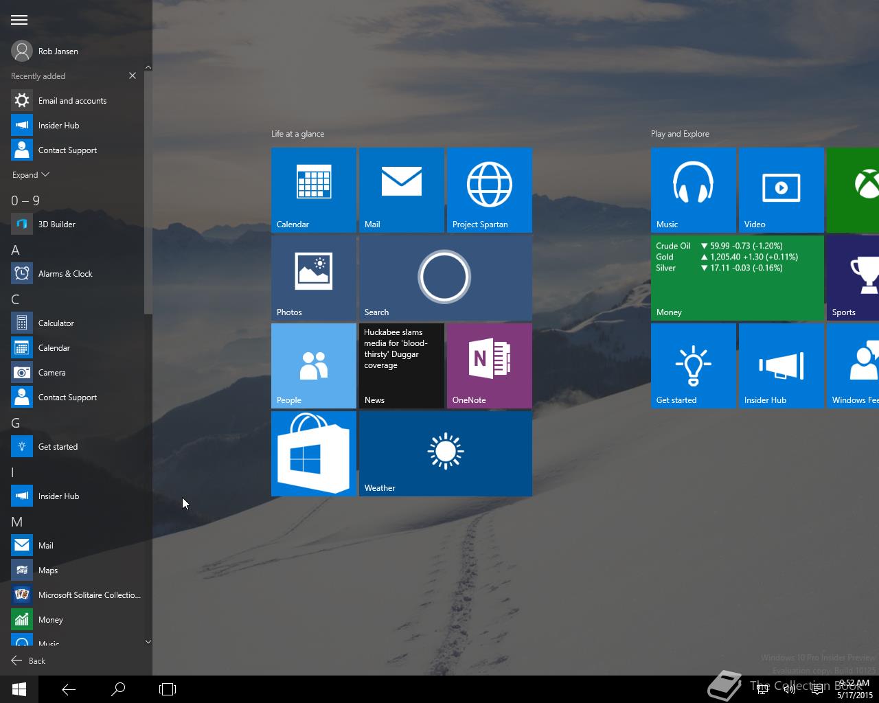Click the Windows Start button
Screen dimensions: 879x703
tap(19, 689)
